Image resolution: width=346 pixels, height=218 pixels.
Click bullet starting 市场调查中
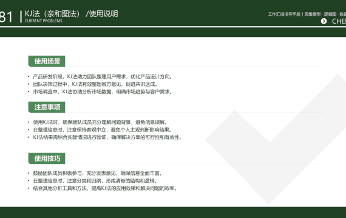point(103,91)
